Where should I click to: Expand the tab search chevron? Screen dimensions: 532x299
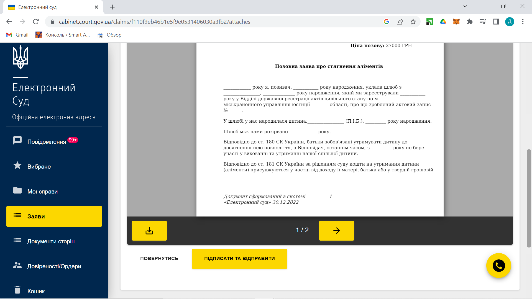point(465,6)
